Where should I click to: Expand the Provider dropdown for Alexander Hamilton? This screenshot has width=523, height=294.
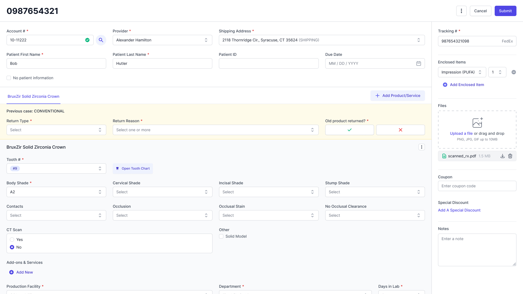click(x=162, y=40)
